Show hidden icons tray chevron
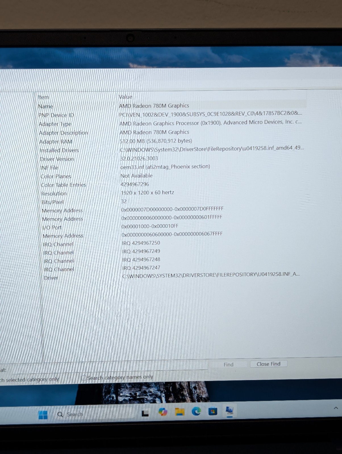 (336, 408)
